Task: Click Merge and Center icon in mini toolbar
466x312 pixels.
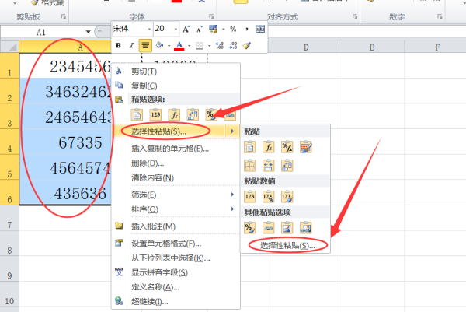Action: click(x=260, y=29)
